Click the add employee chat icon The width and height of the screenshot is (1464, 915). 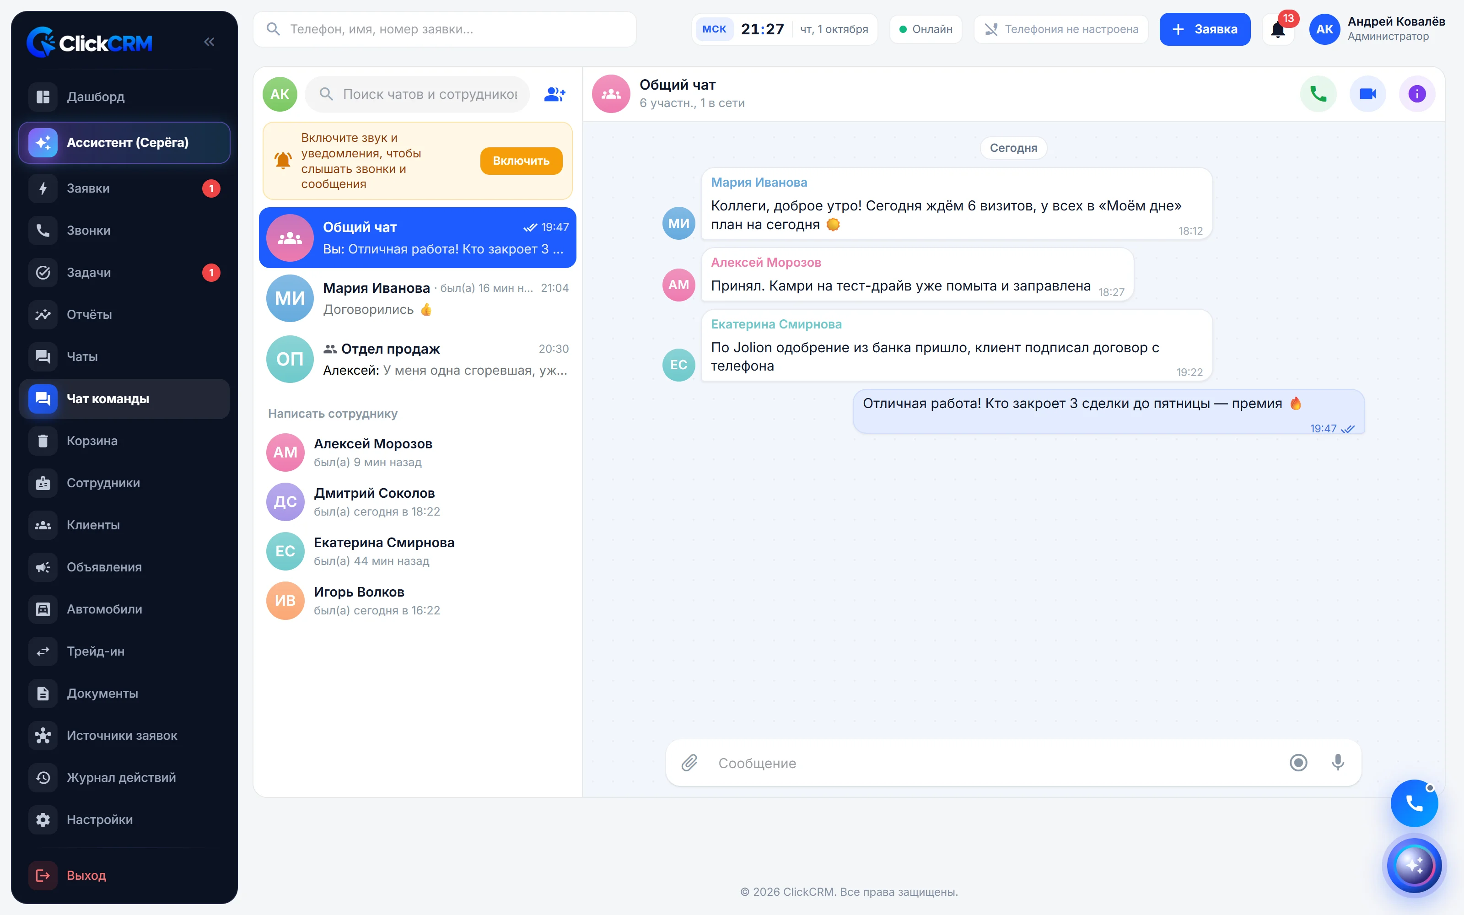click(x=554, y=94)
